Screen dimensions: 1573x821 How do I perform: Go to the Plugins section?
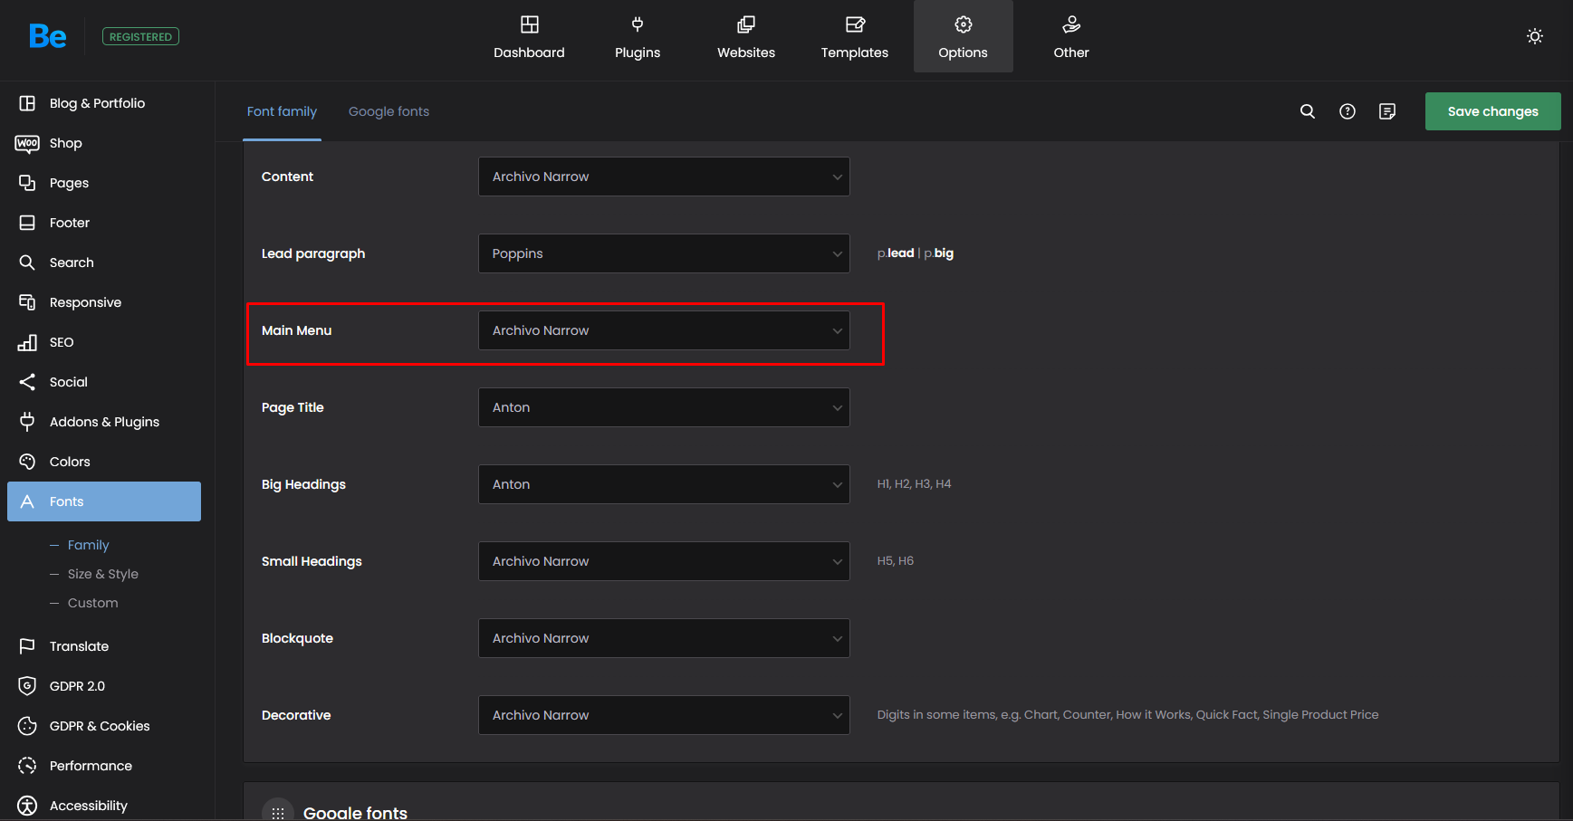coord(637,37)
